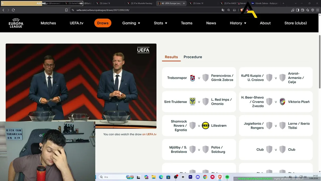Image resolution: width=321 pixels, height=181 pixels.
Task: Open the browser VPN shield icon
Action: 312,10
